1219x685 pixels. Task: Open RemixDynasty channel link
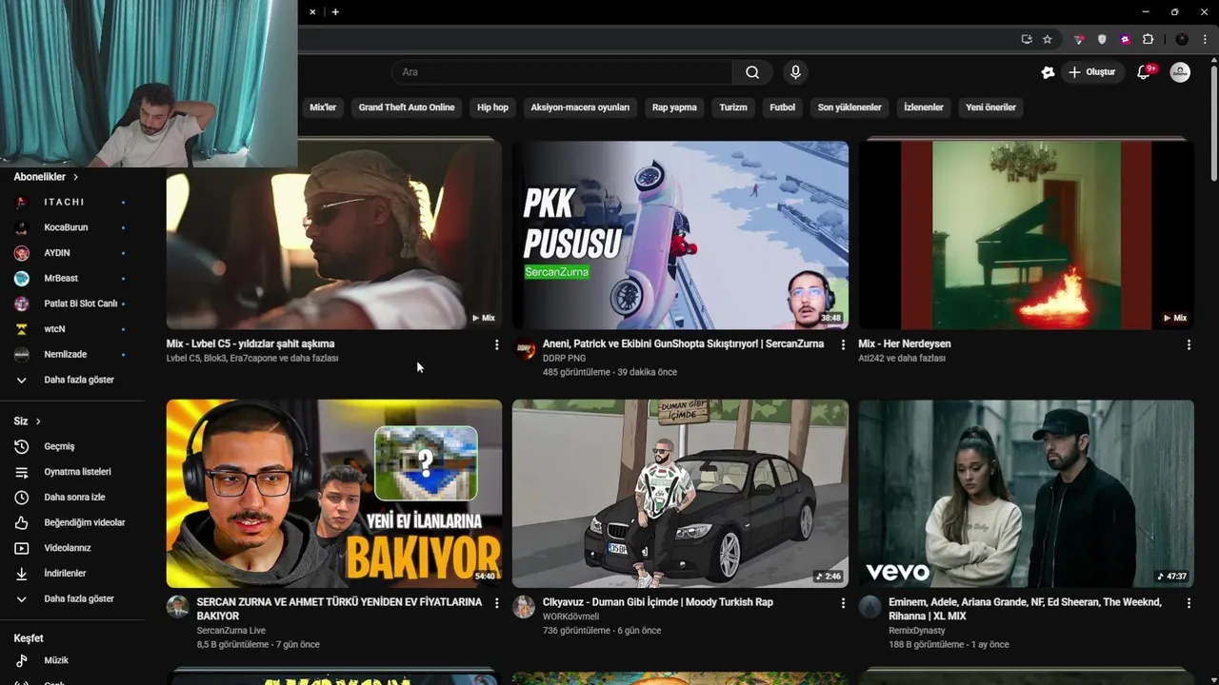coord(917,631)
